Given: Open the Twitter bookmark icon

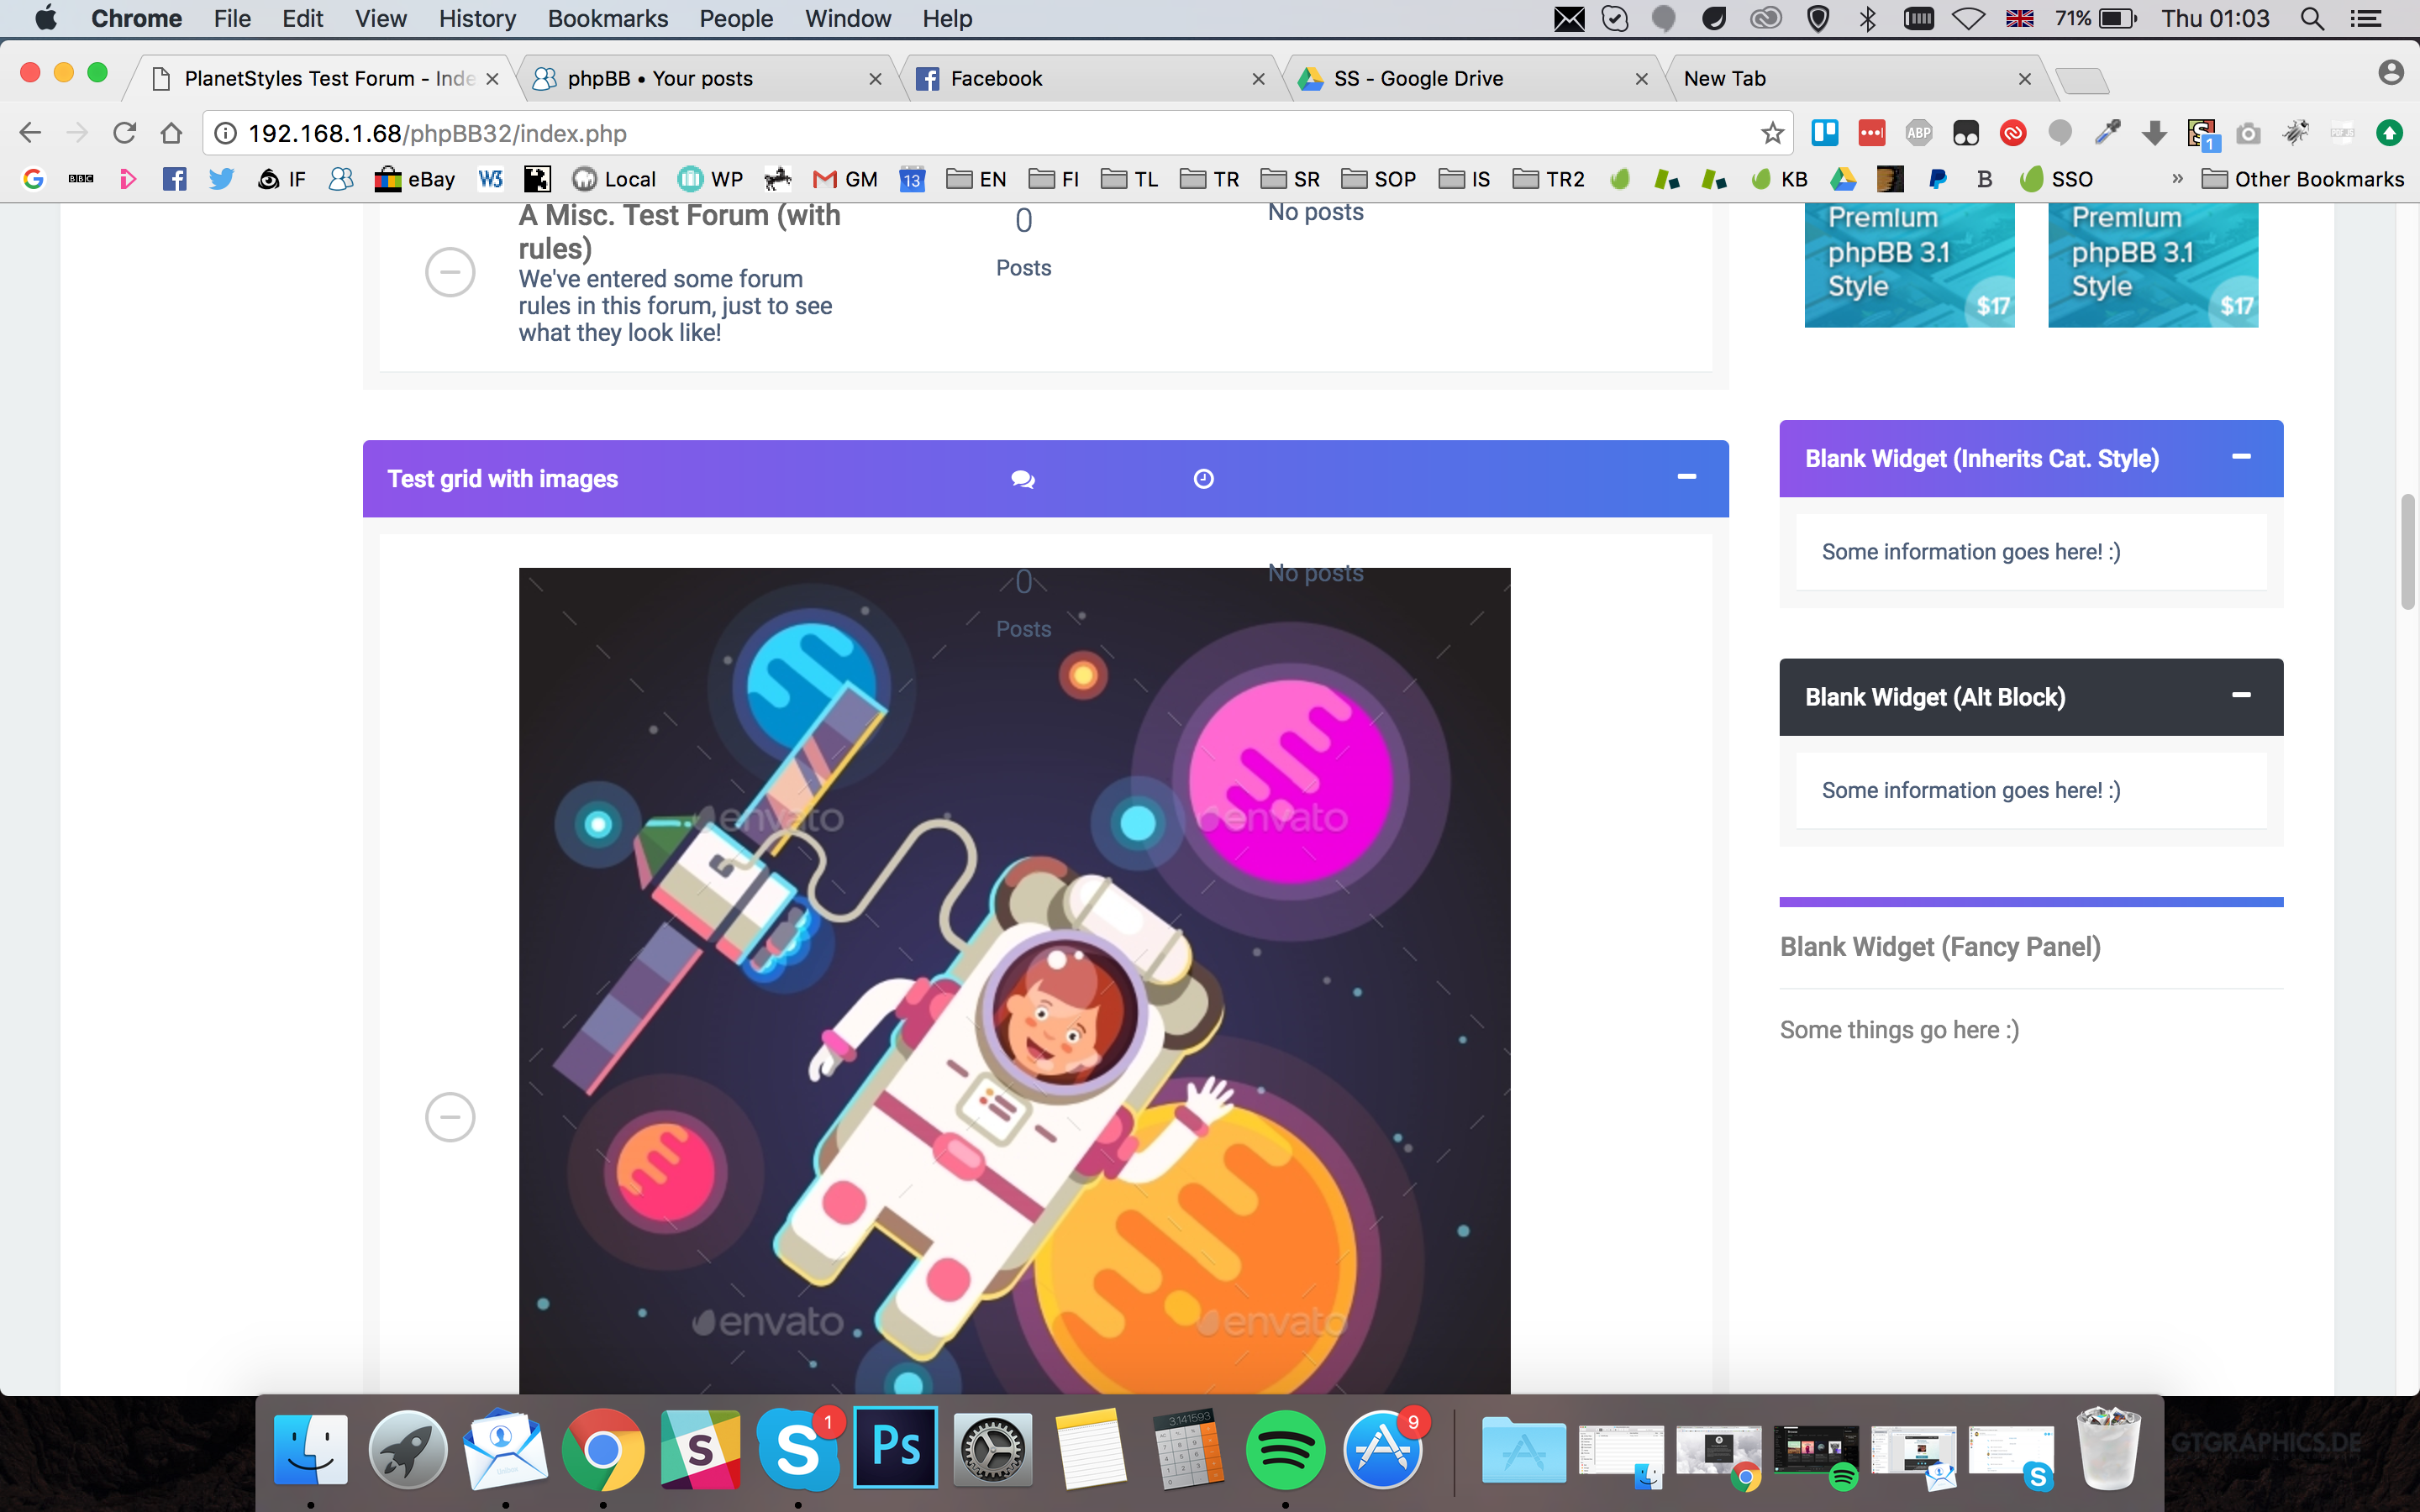Looking at the screenshot, I should 221,179.
